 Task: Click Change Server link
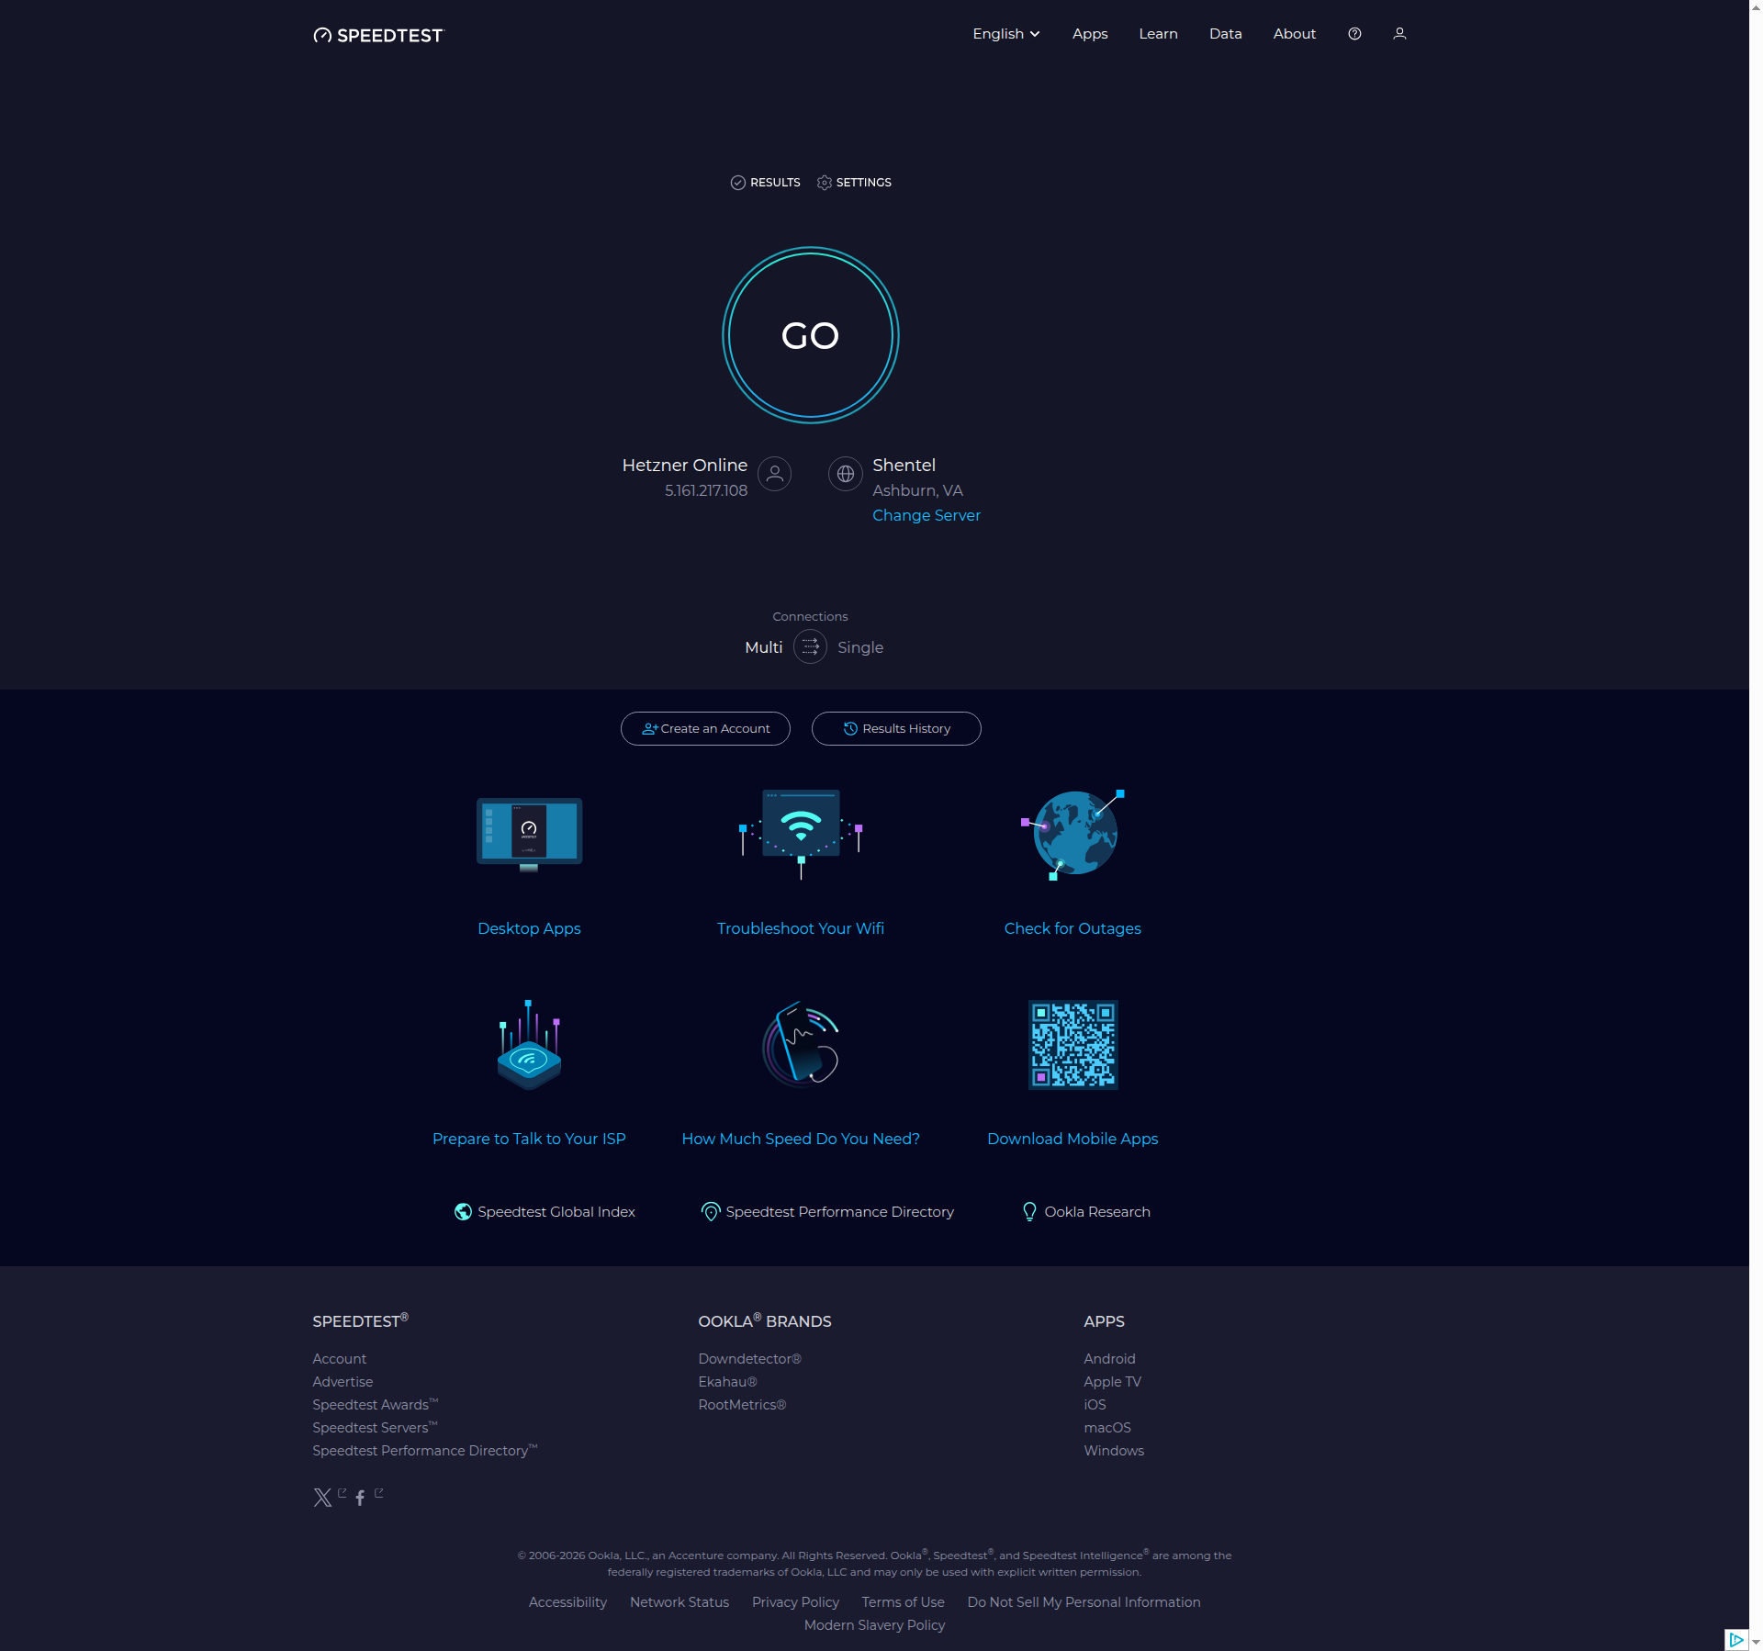(x=926, y=515)
